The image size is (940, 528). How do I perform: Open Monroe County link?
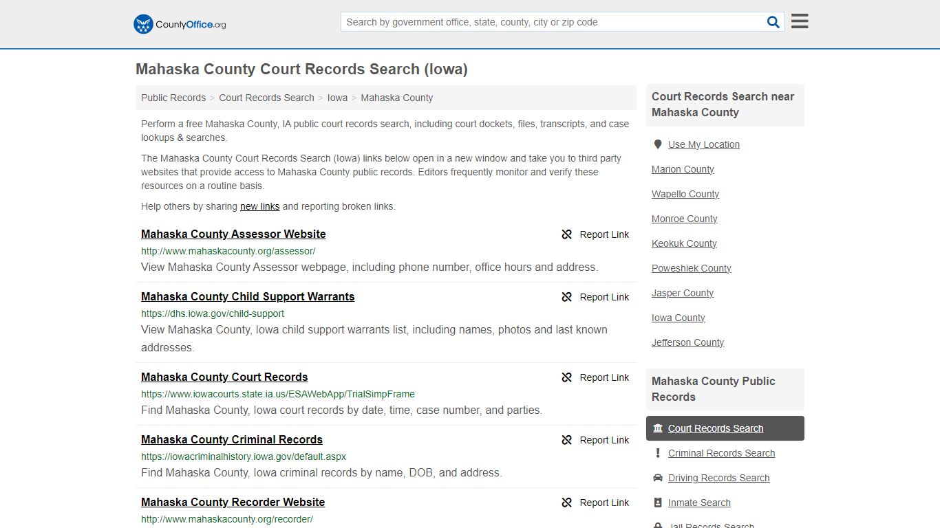685,219
